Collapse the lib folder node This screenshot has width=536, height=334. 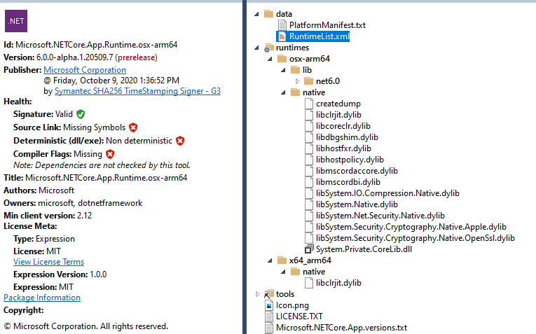point(283,70)
